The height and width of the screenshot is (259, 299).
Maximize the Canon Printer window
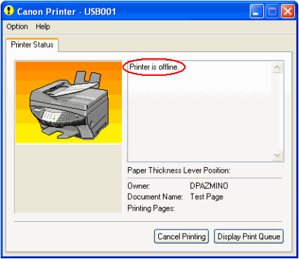click(272, 11)
